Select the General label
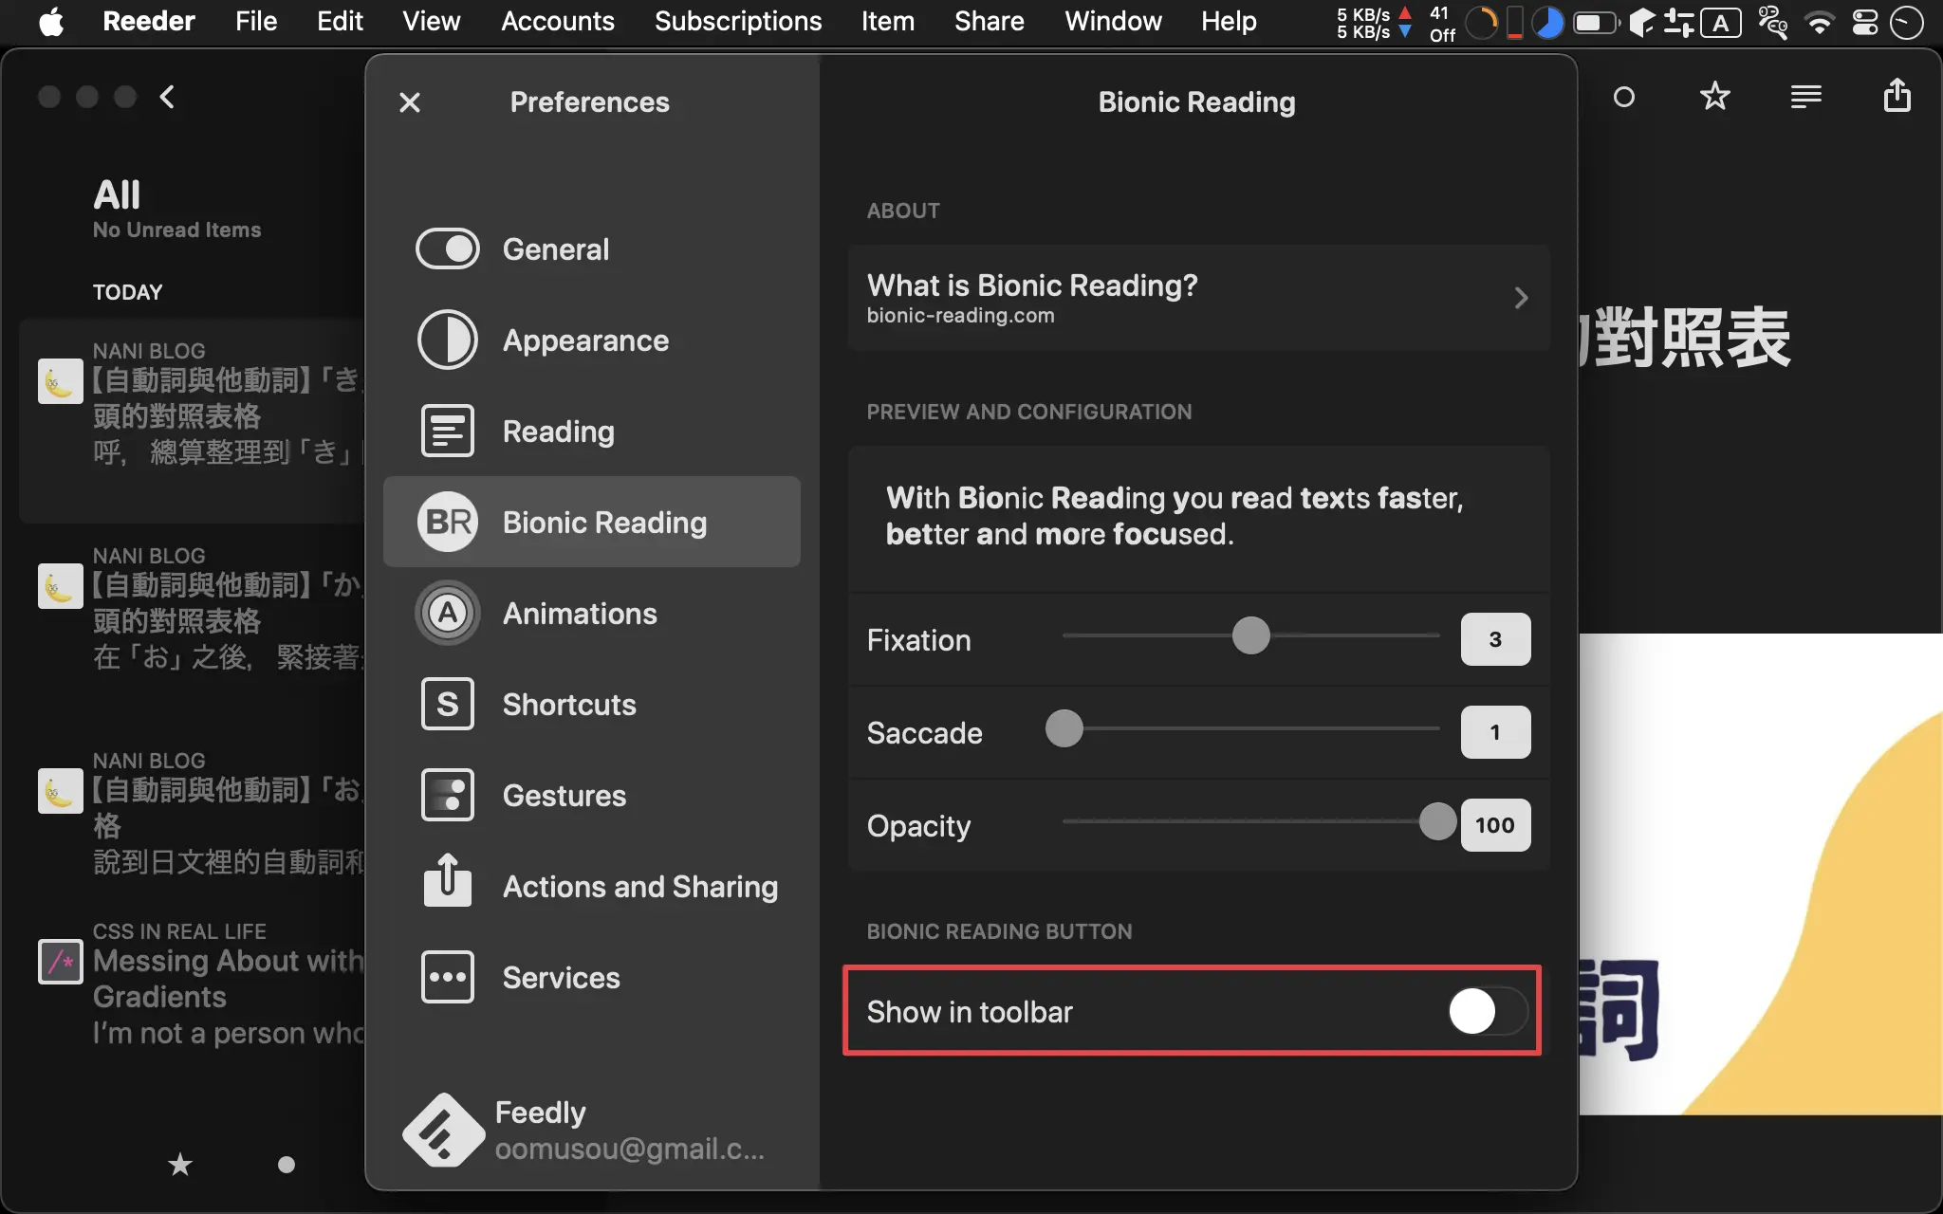 555,249
